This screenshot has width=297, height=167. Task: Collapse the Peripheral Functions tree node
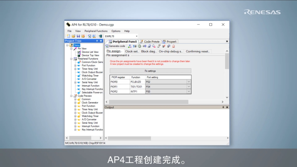pos(71,59)
